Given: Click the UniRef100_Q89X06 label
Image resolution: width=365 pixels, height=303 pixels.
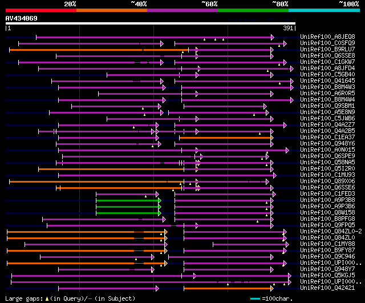Looking at the screenshot, I should pos(327,181).
